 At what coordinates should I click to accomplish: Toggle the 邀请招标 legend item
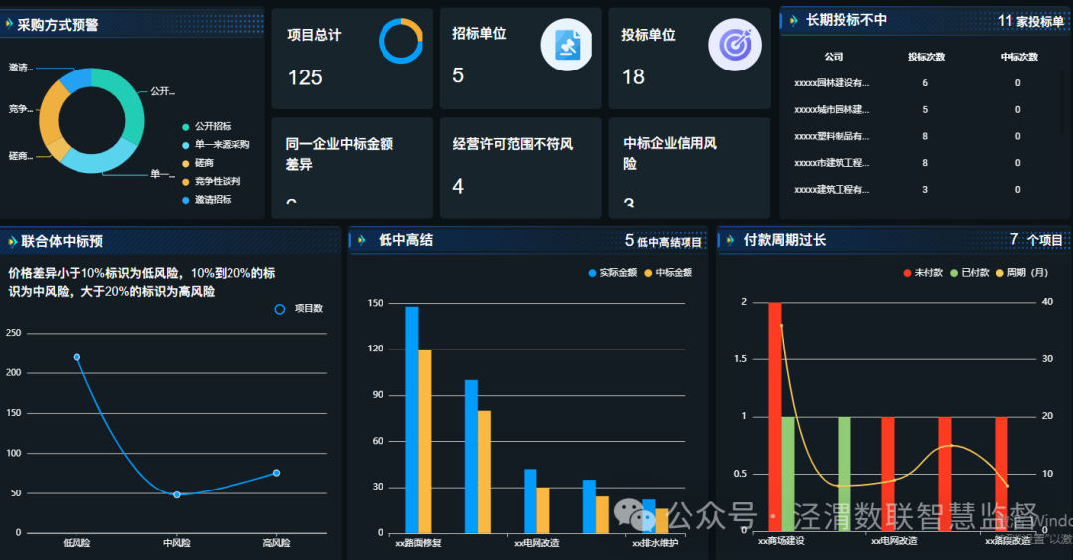(207, 199)
